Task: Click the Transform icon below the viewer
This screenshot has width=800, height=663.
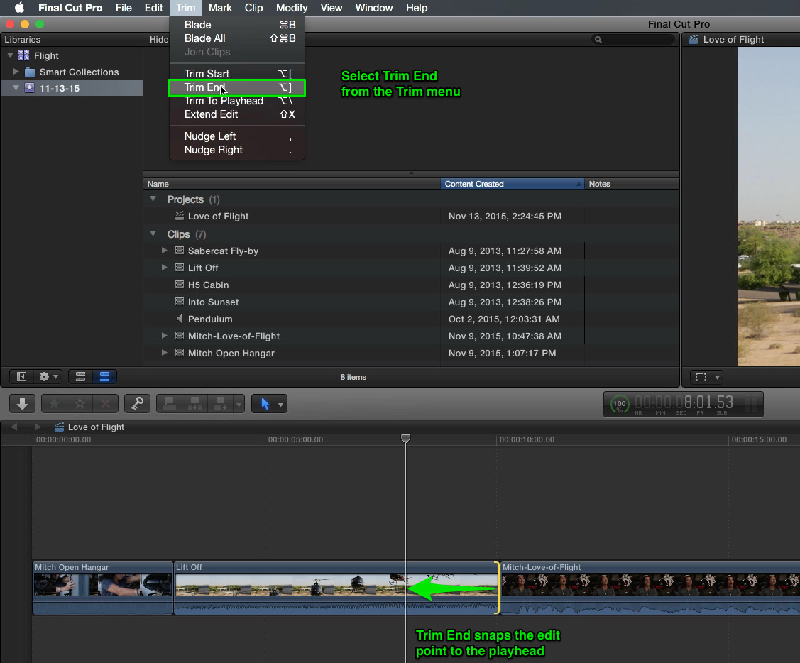Action: (x=701, y=377)
